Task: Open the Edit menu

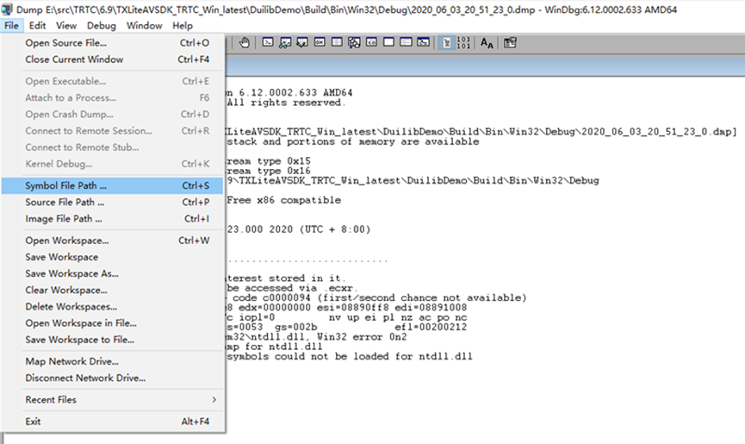Action: 37,26
